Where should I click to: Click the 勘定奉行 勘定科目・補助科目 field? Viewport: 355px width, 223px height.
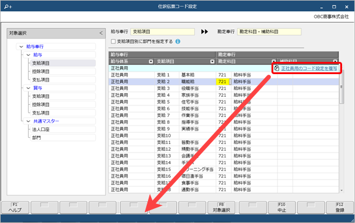269,32
